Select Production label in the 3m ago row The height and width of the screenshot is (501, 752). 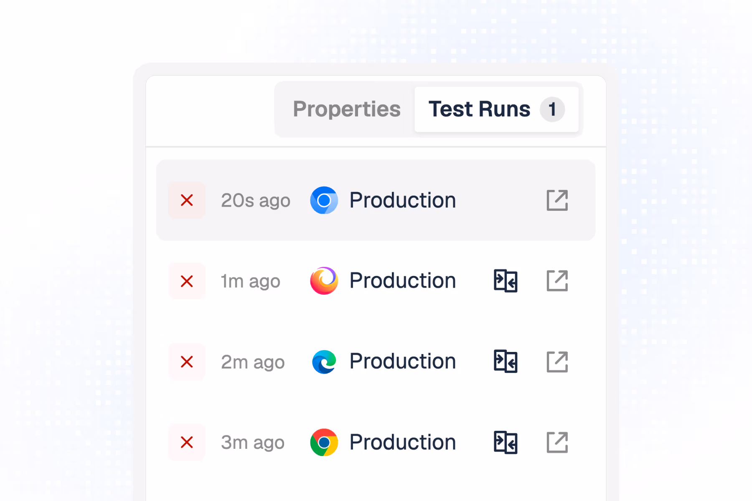[403, 442]
